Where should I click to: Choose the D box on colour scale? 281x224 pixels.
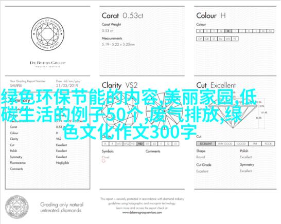point(200,31)
